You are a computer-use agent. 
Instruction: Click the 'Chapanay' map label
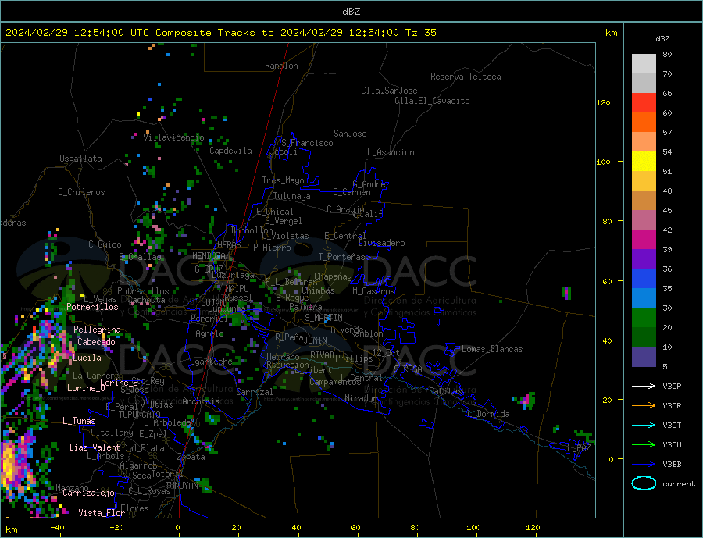click(x=333, y=276)
